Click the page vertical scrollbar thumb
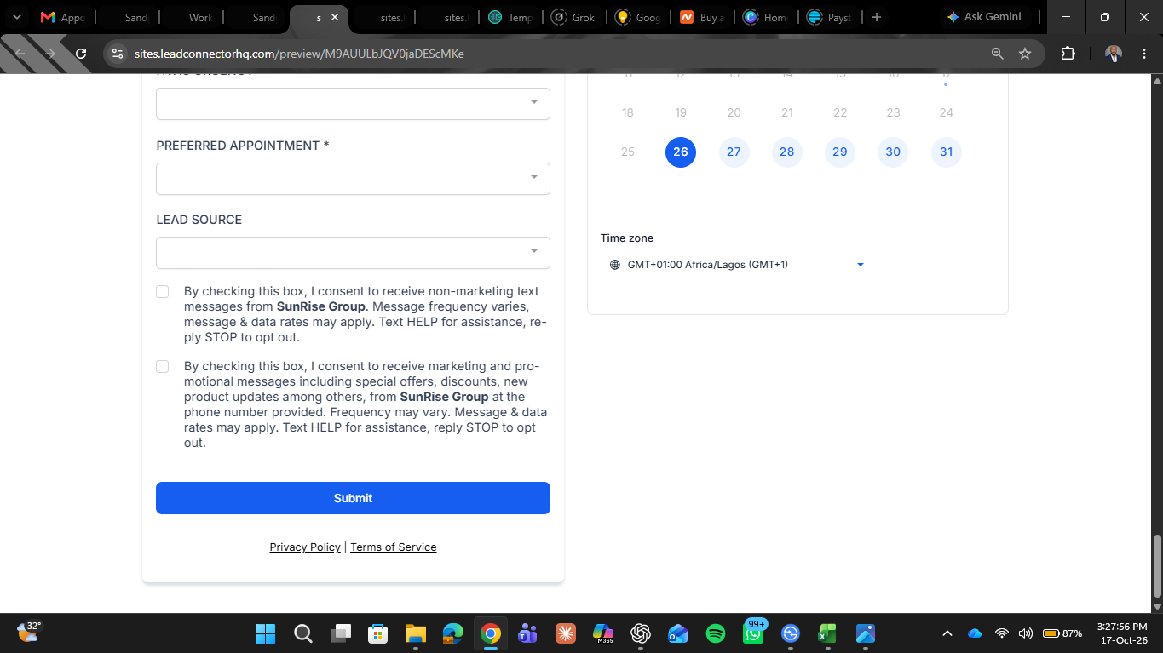The width and height of the screenshot is (1163, 653). [x=1156, y=566]
